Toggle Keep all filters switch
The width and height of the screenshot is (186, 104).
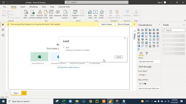tap(144, 83)
